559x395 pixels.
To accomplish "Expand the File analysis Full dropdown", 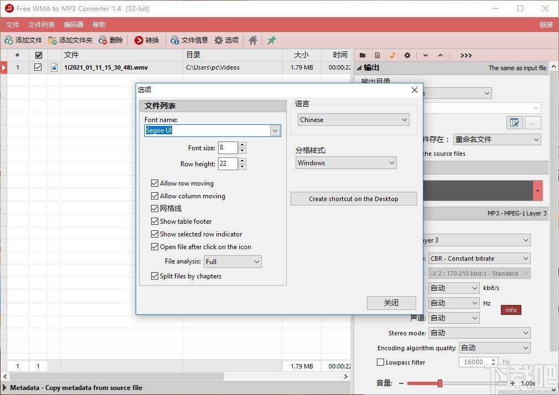I will 232,262.
